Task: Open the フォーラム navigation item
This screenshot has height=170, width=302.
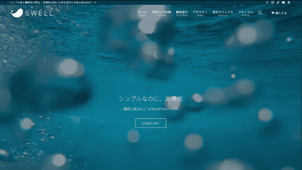Action: (246, 13)
